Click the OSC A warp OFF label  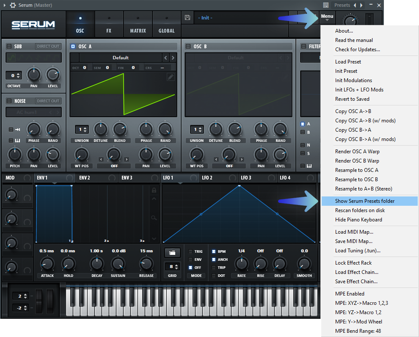click(114, 166)
